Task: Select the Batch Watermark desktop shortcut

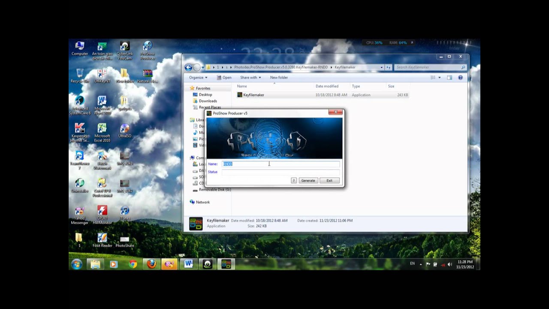Action: pos(102,161)
